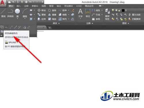Image resolution: width=144 pixels, height=108 pixels.
Task: Click the 匹配图层 (Match Layer) button
Action: [x=134, y=19]
